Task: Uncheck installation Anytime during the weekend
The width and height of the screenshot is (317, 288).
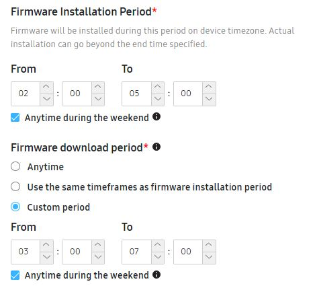Action: coord(15,118)
